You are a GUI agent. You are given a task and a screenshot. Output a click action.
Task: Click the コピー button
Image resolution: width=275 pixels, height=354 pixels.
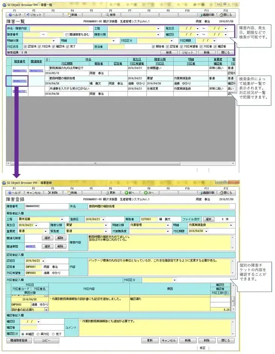[x=46, y=340]
